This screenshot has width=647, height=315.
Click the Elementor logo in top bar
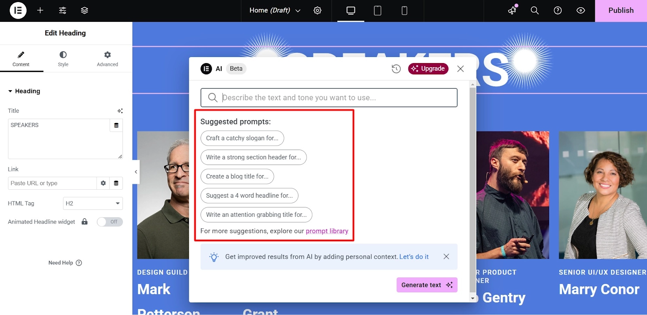pos(18,11)
